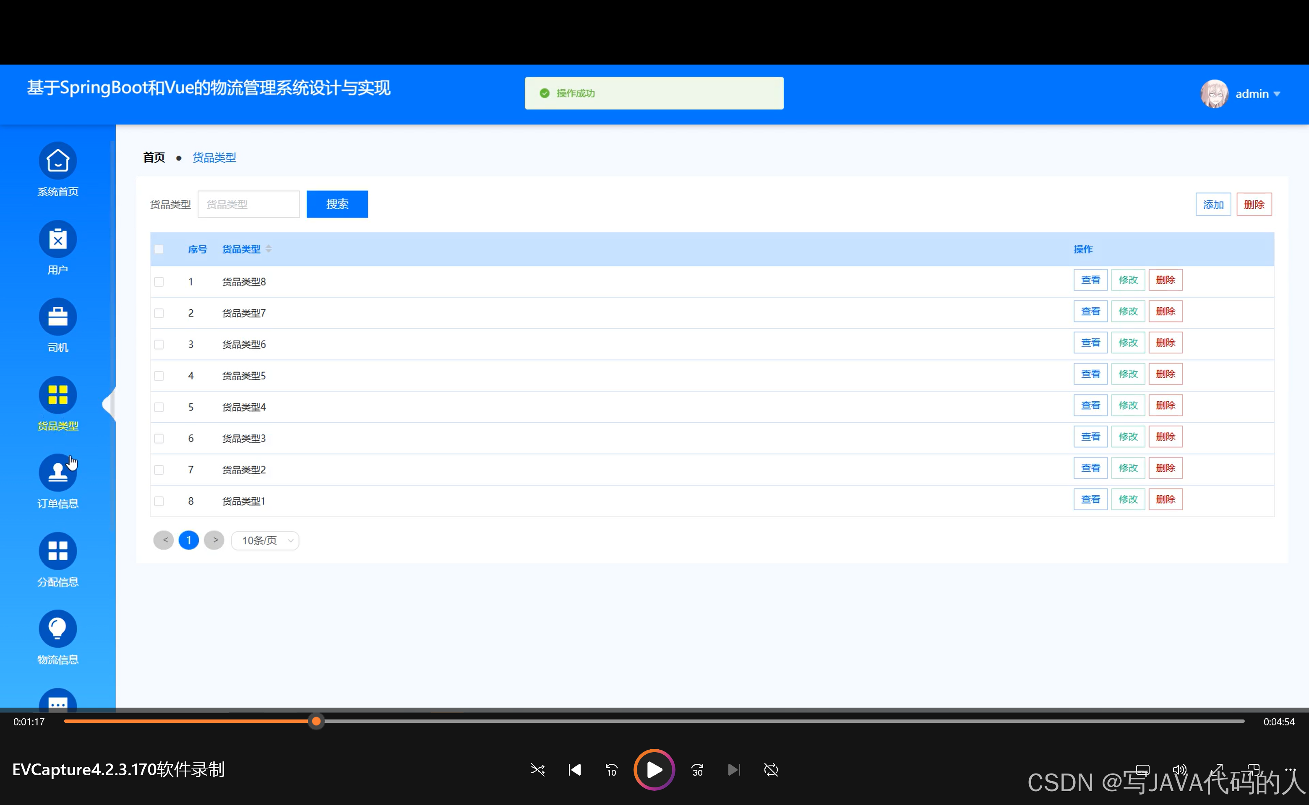Click 查看 for 货品类型1
Viewport: 1309px width, 805px height.
[x=1090, y=499]
